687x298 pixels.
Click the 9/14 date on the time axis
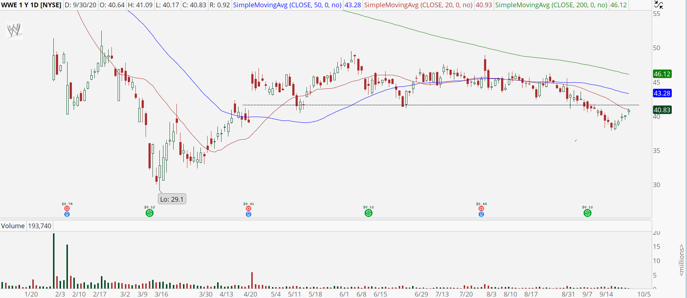pos(606,294)
